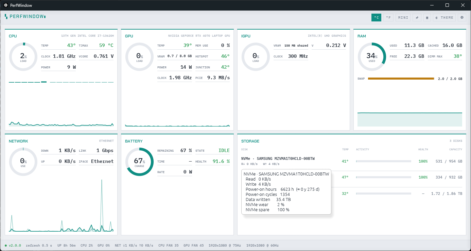Click the activity bar of the 32° disk
Image resolution: width=471 pixels, height=251 pixels.
click(384, 194)
